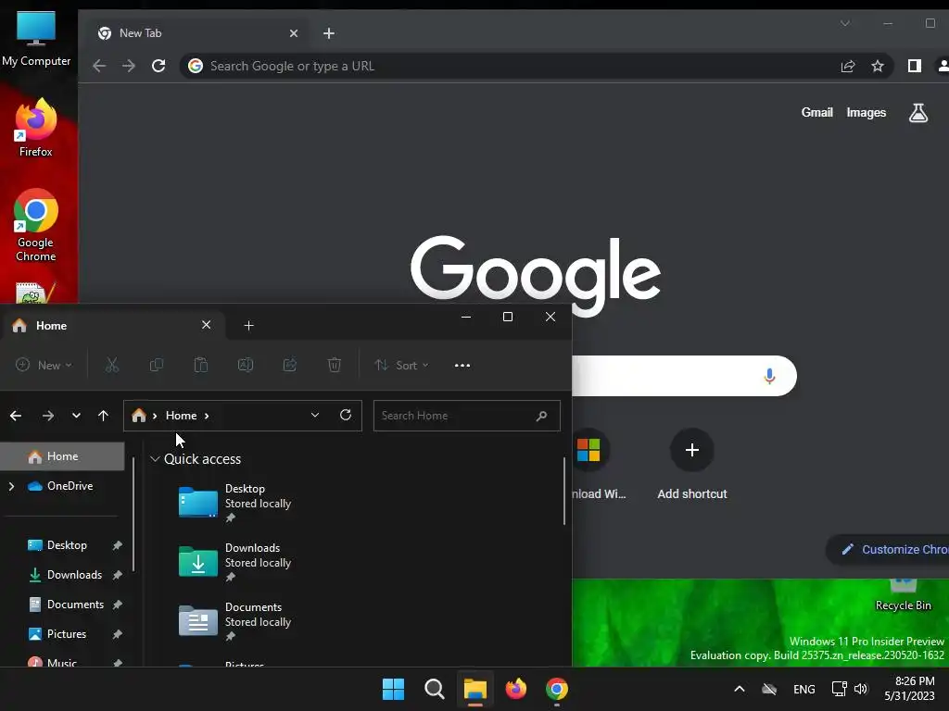Expand the OneDrive tree node
This screenshot has width=949, height=711.
point(11,486)
